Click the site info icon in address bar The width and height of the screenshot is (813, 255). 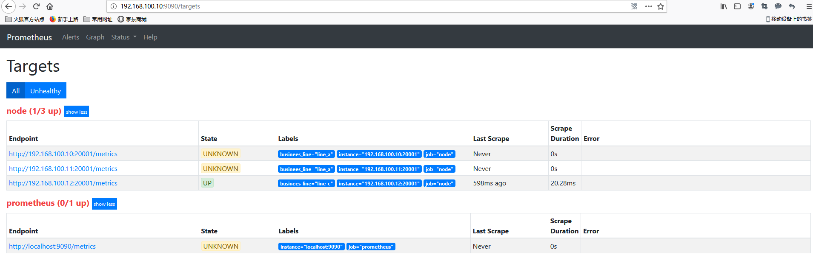[x=114, y=6]
